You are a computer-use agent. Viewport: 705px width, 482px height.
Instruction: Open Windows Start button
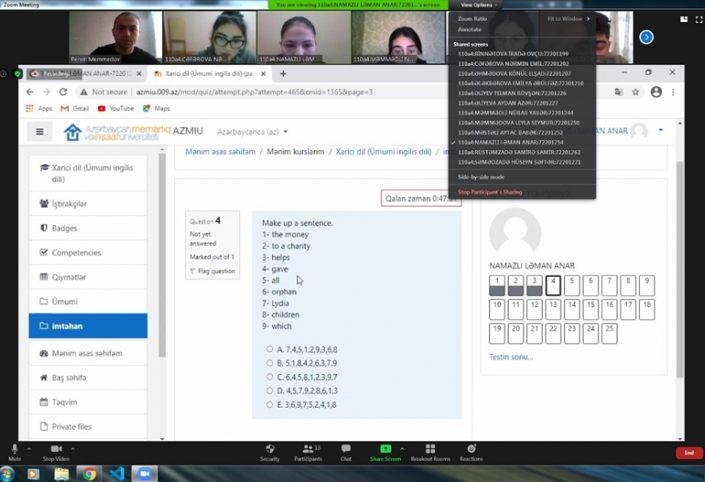8,474
